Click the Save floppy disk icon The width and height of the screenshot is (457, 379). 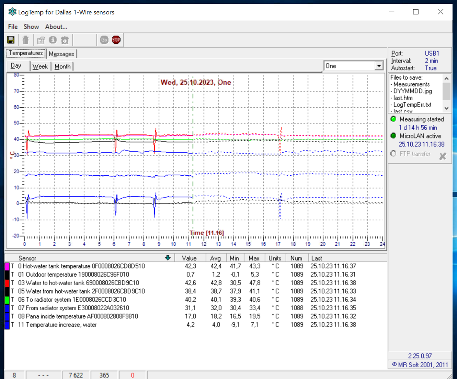(x=11, y=40)
